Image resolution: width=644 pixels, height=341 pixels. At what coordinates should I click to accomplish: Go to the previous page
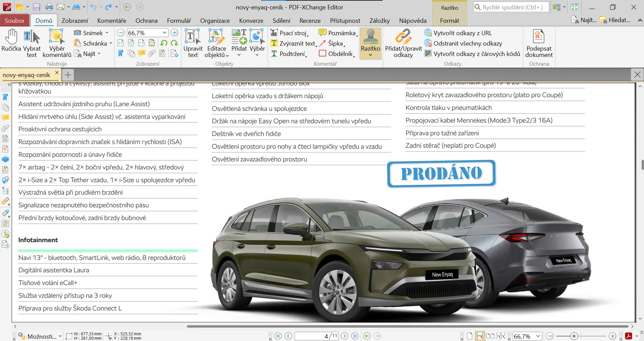(288, 336)
